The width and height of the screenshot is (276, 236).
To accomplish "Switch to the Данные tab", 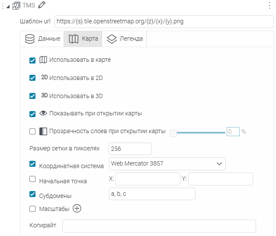I will (x=42, y=38).
